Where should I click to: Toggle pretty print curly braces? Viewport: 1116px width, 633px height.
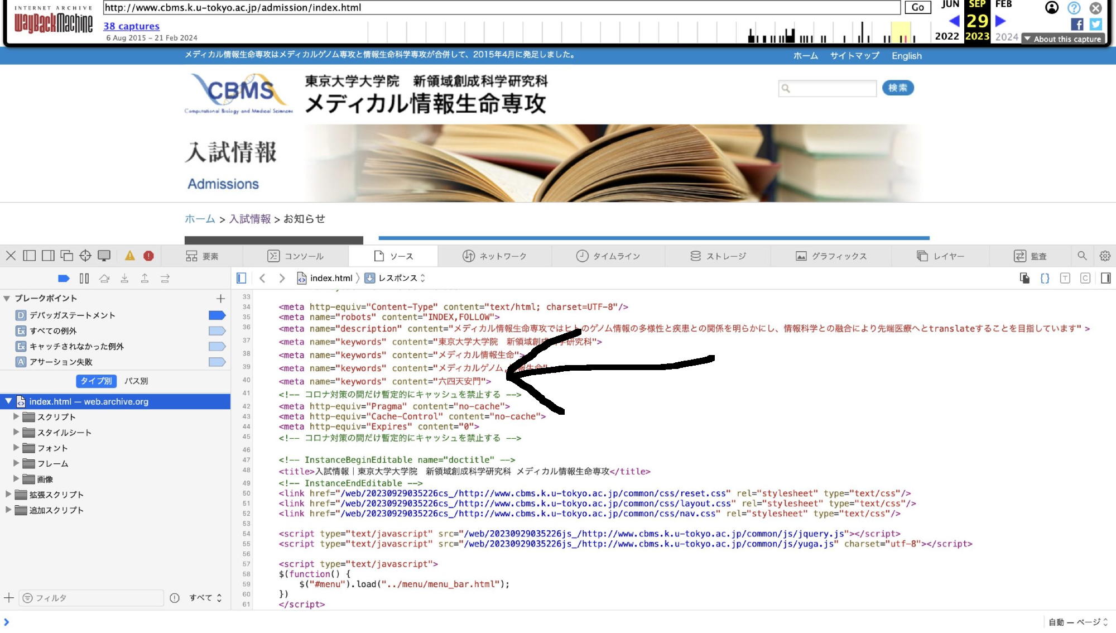pos(1045,278)
